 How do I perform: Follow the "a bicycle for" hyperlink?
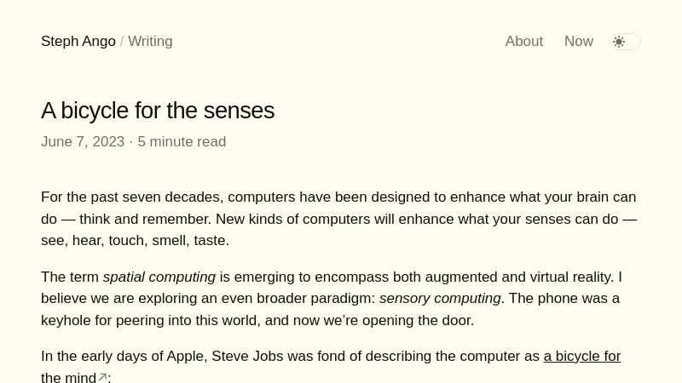coord(581,356)
